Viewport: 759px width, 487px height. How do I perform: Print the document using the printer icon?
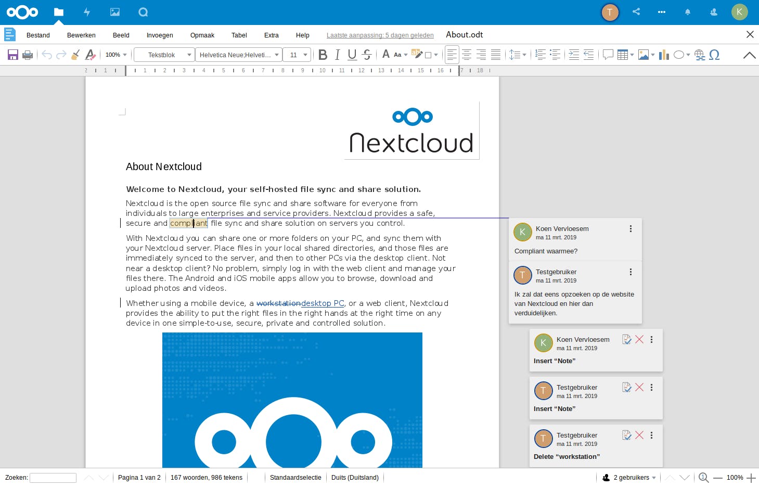point(28,55)
